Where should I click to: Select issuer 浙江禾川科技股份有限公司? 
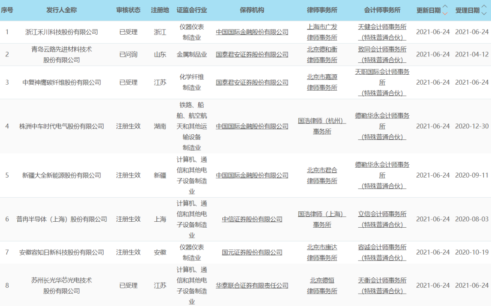click(61, 32)
